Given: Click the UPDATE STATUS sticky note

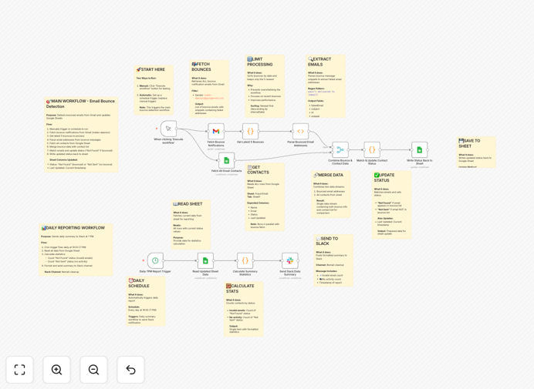Looking at the screenshot, I should pos(392,205).
